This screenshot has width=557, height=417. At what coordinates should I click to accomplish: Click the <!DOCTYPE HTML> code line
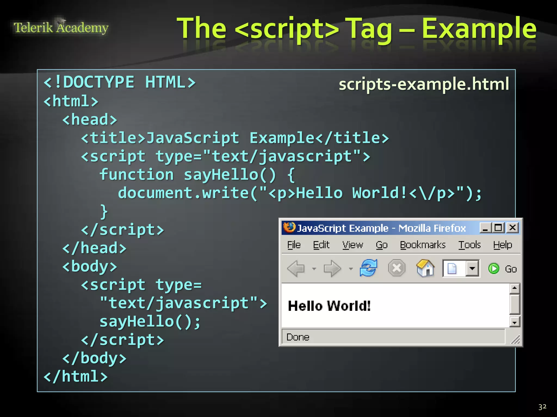pyautogui.click(x=120, y=82)
